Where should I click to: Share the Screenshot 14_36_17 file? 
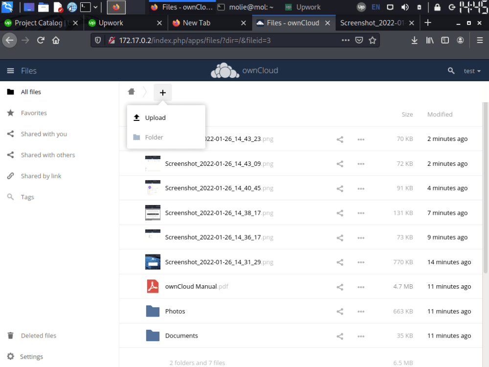[x=340, y=238]
